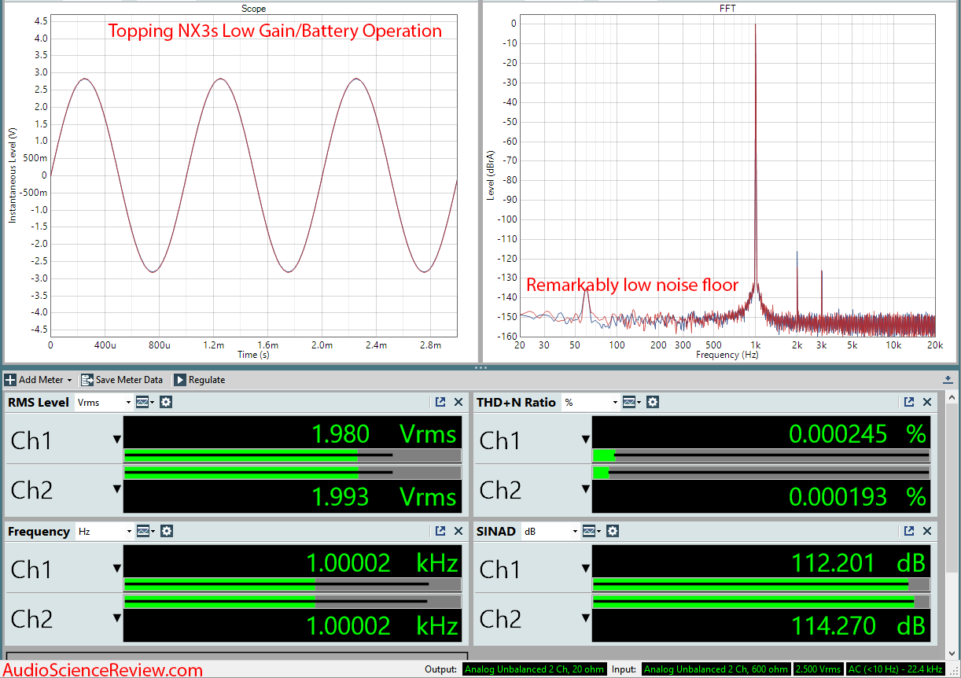Expand Ch1 options in Frequency meter
Image resolution: width=961 pixels, height=678 pixels.
pyautogui.click(x=117, y=569)
